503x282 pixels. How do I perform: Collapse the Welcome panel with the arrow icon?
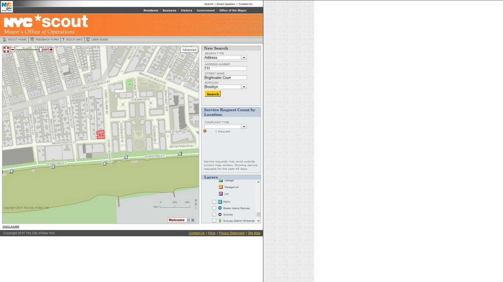click(x=189, y=220)
